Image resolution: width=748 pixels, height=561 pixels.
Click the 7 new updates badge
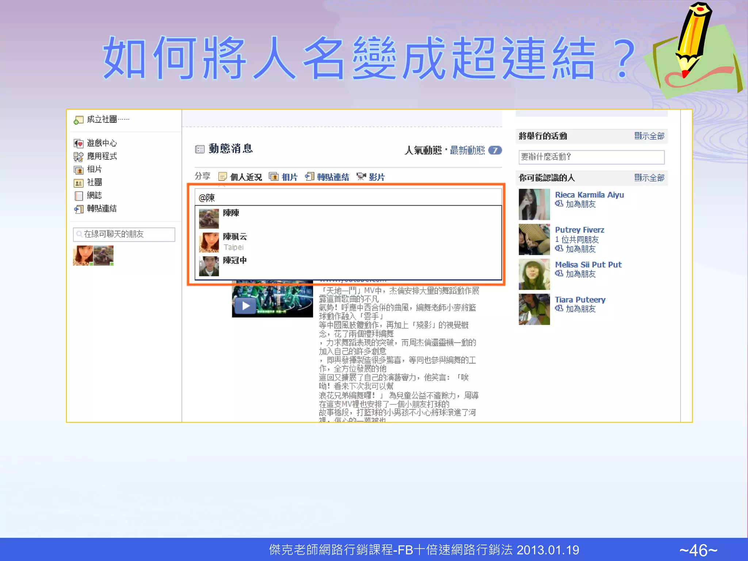click(495, 150)
